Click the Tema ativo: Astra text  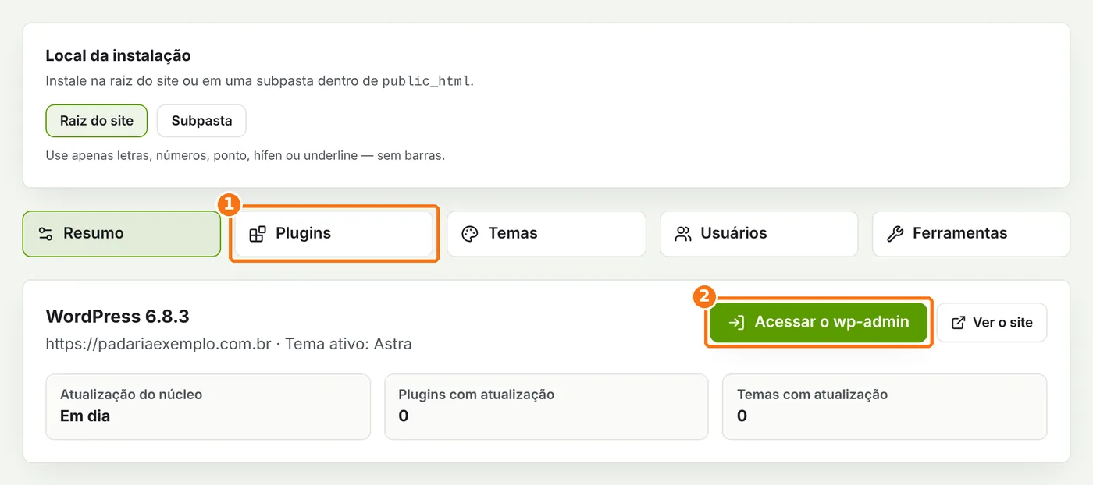click(348, 344)
